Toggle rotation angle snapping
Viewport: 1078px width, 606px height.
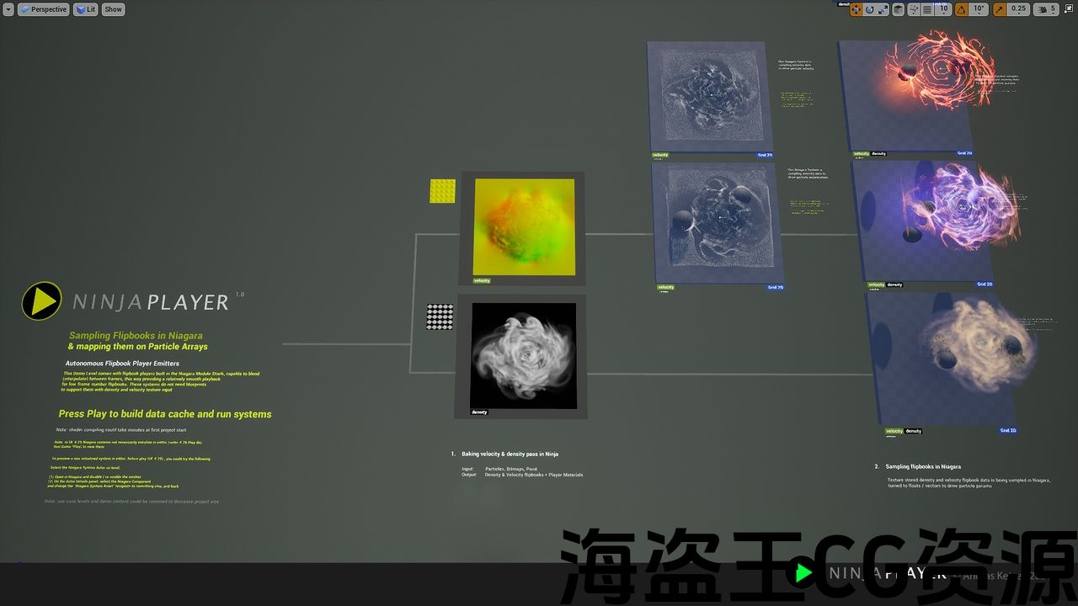(962, 9)
